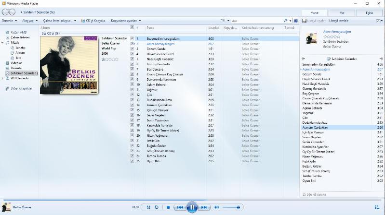The width and height of the screenshot is (385, 215).
Task: Collapse the Müzik tree node
Action: click(x=2, y=43)
